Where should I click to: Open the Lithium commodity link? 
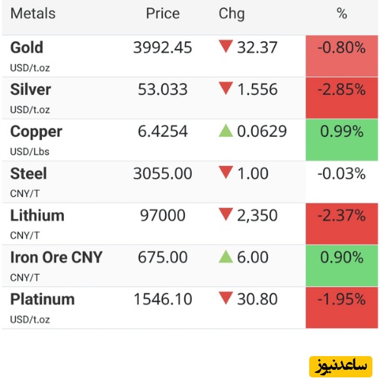(37, 215)
